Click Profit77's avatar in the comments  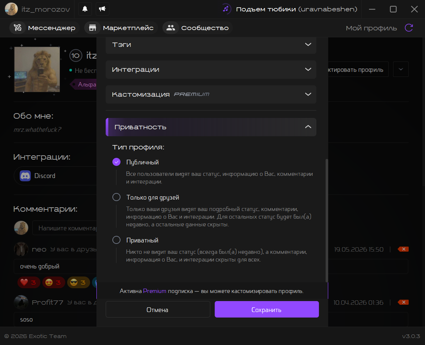pyautogui.click(x=21, y=302)
